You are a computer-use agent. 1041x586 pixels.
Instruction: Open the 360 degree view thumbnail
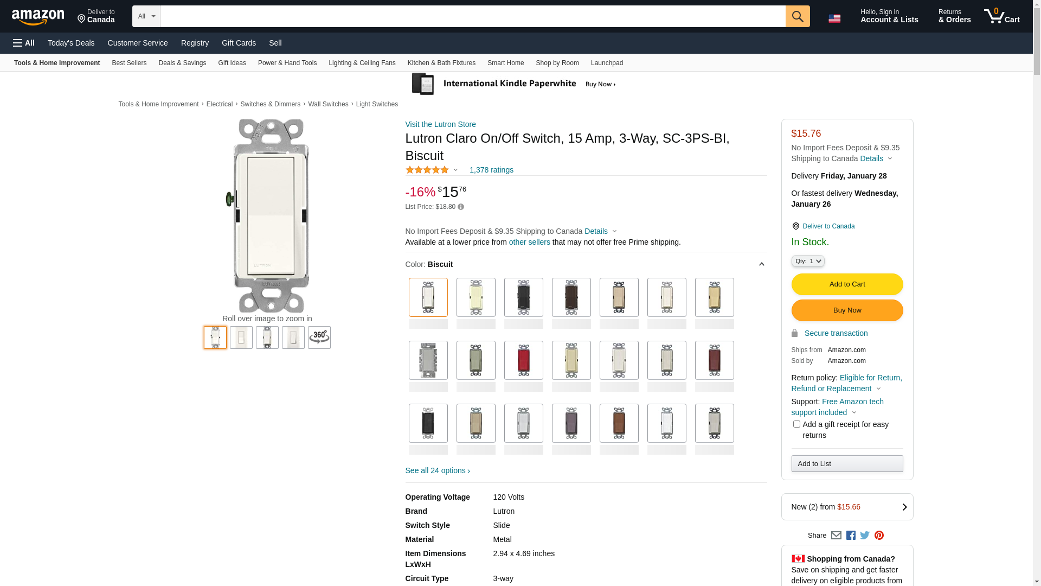[319, 337]
